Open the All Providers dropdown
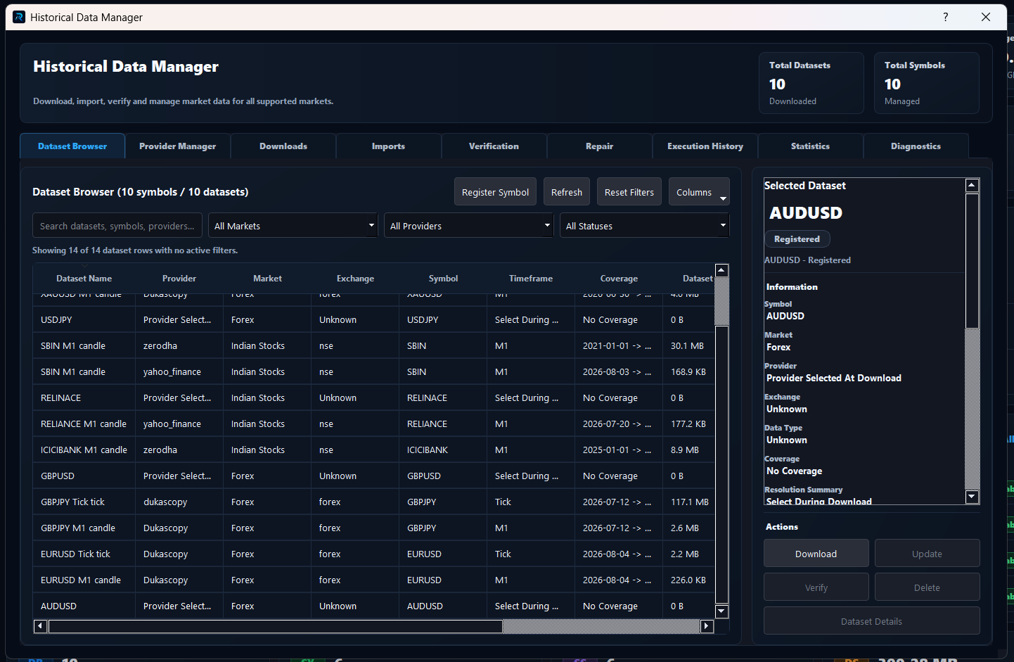1014x662 pixels. click(x=468, y=226)
